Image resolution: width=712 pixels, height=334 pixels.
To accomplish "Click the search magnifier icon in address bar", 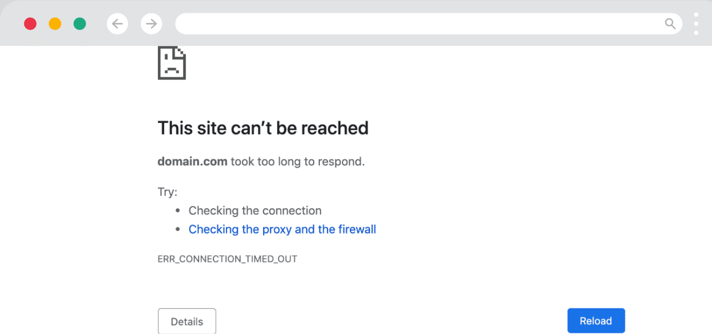I will (x=670, y=23).
